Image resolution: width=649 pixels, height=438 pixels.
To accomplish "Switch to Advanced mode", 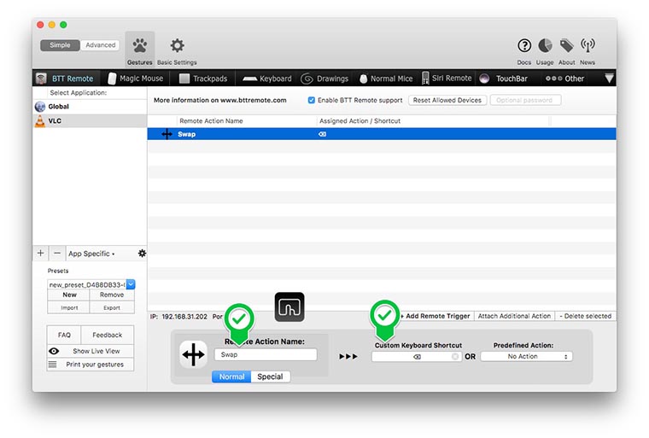I will [100, 45].
